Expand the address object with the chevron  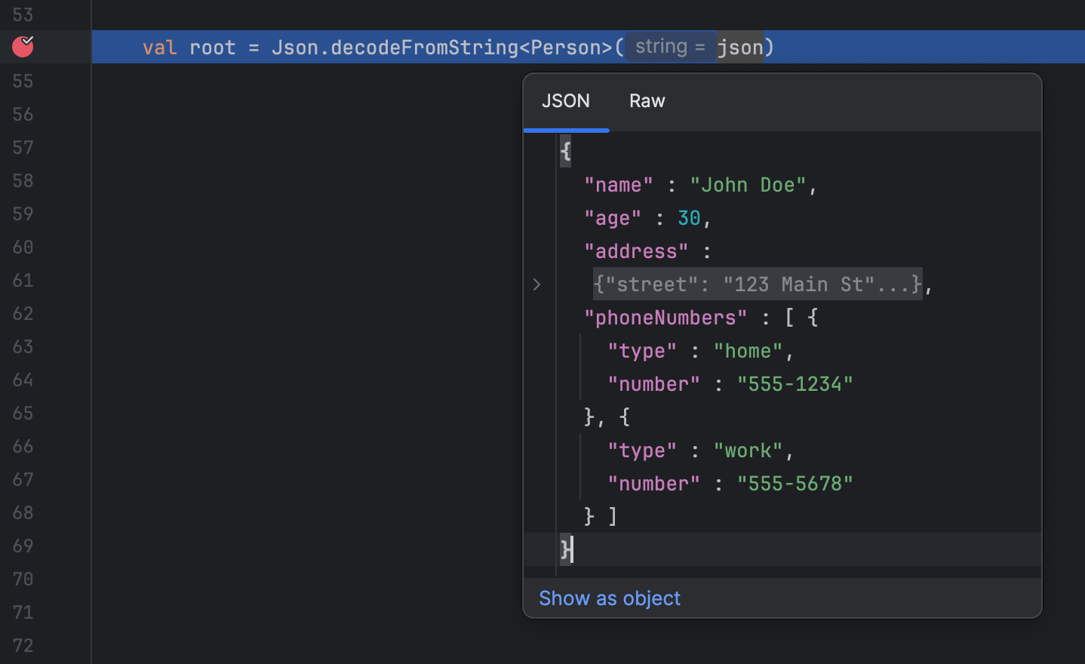pyautogui.click(x=536, y=284)
